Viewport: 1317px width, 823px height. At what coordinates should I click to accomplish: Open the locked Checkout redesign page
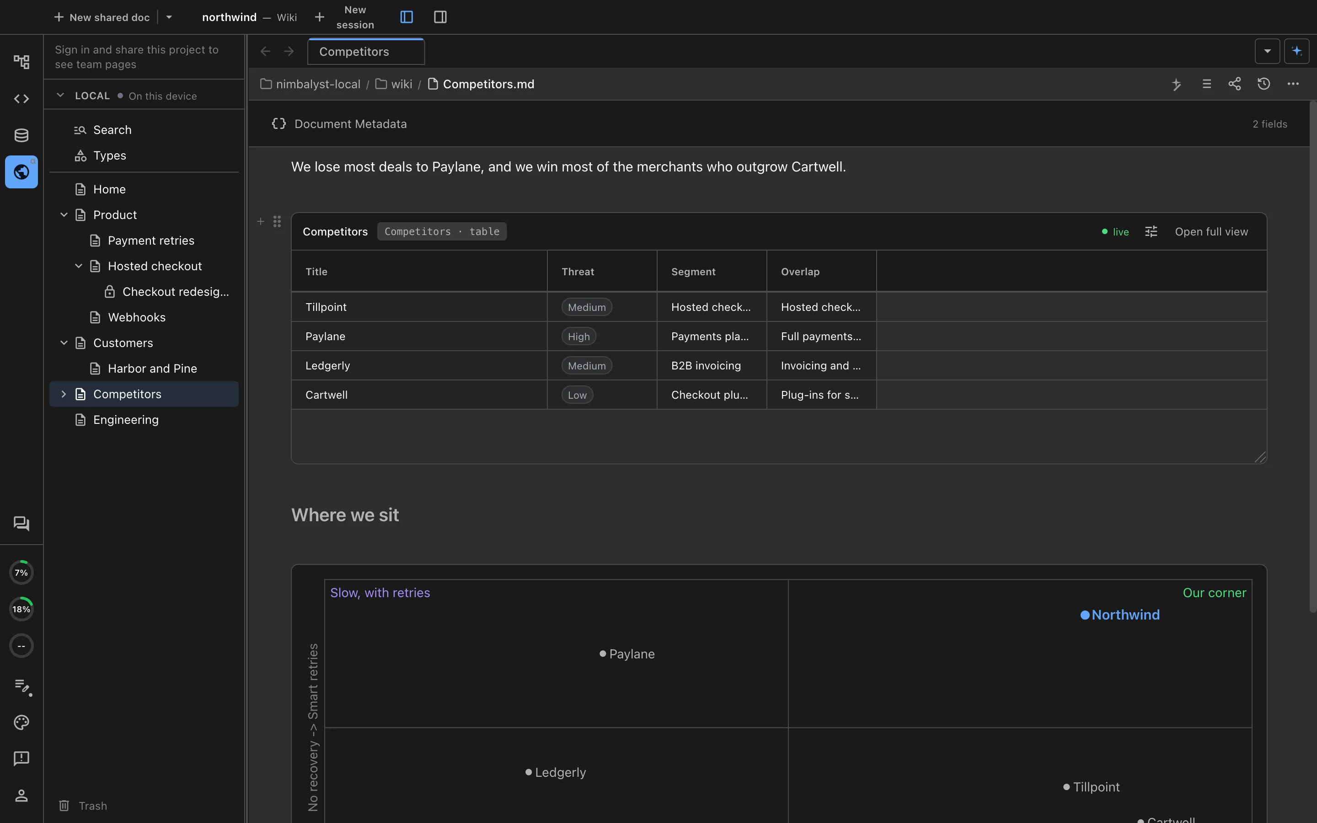144,292
